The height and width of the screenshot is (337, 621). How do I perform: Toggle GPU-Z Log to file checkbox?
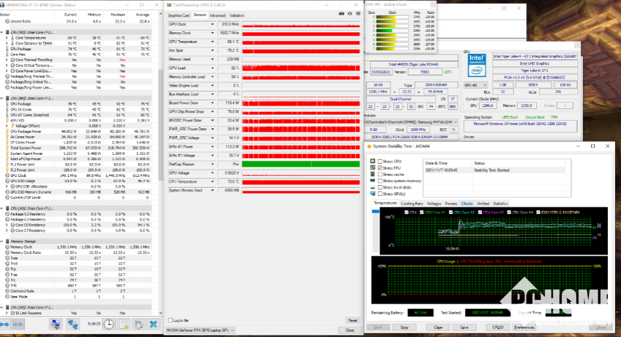171,320
